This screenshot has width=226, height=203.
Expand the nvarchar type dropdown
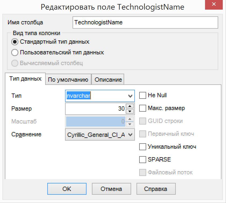click(x=130, y=96)
